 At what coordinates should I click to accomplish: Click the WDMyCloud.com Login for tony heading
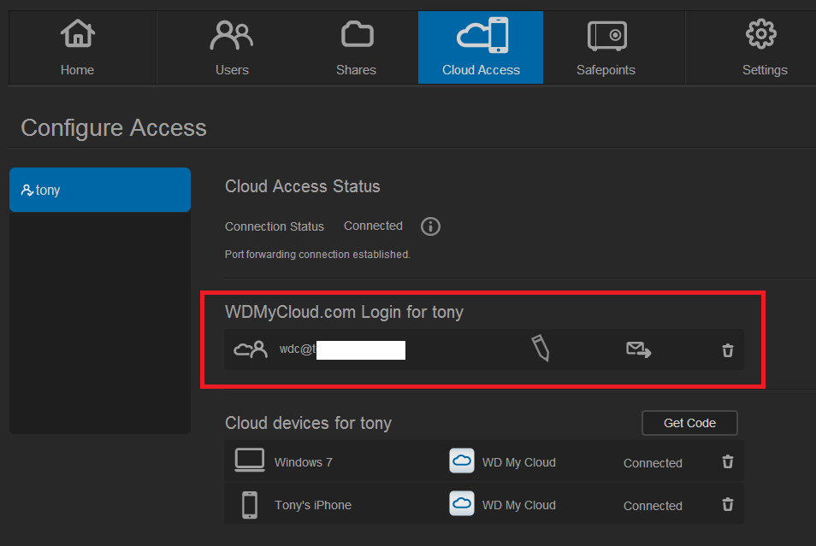(x=344, y=312)
